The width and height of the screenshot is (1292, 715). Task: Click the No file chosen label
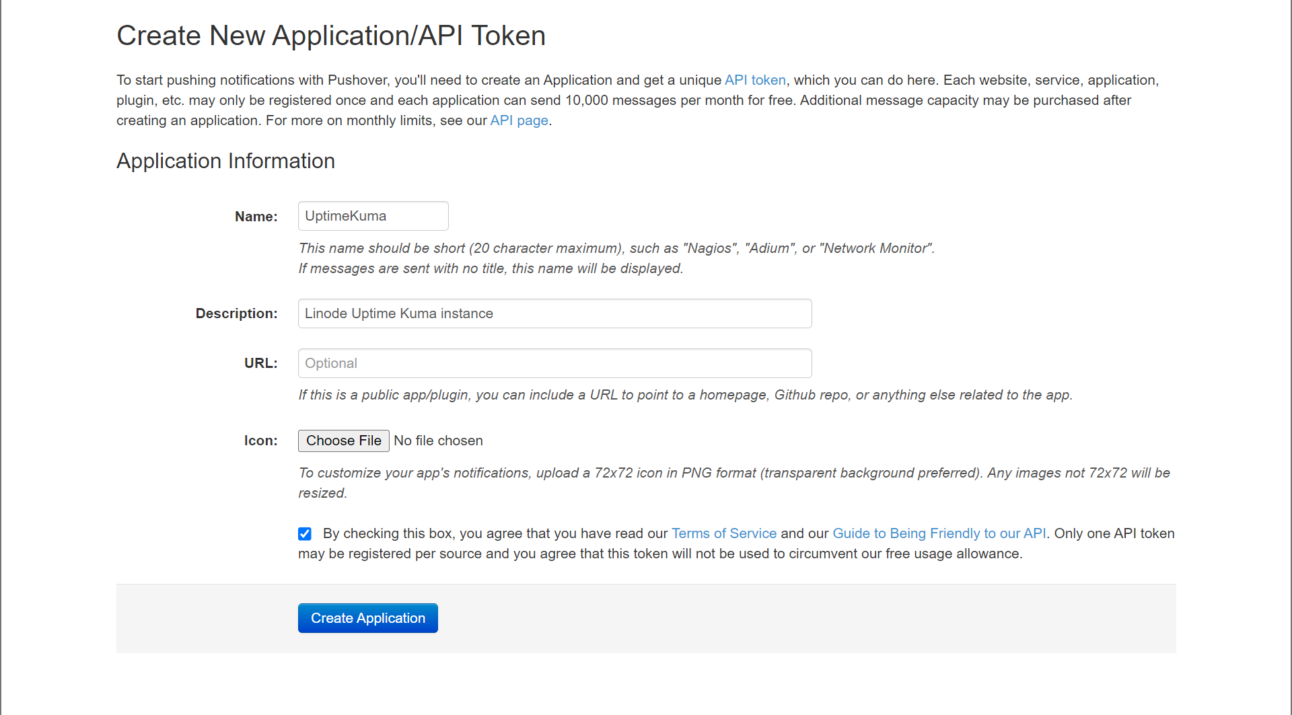(x=438, y=441)
